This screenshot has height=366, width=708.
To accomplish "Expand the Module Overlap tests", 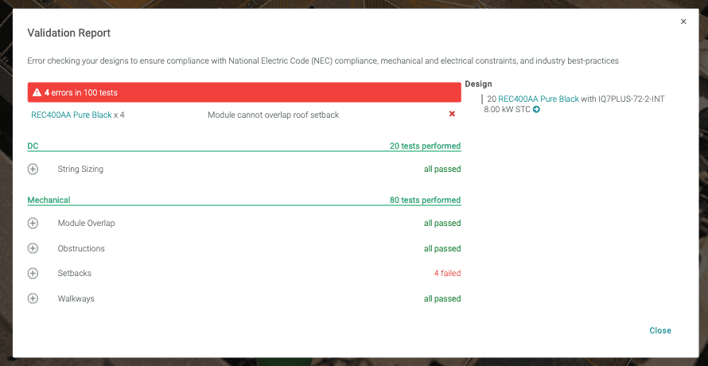I will tap(33, 224).
